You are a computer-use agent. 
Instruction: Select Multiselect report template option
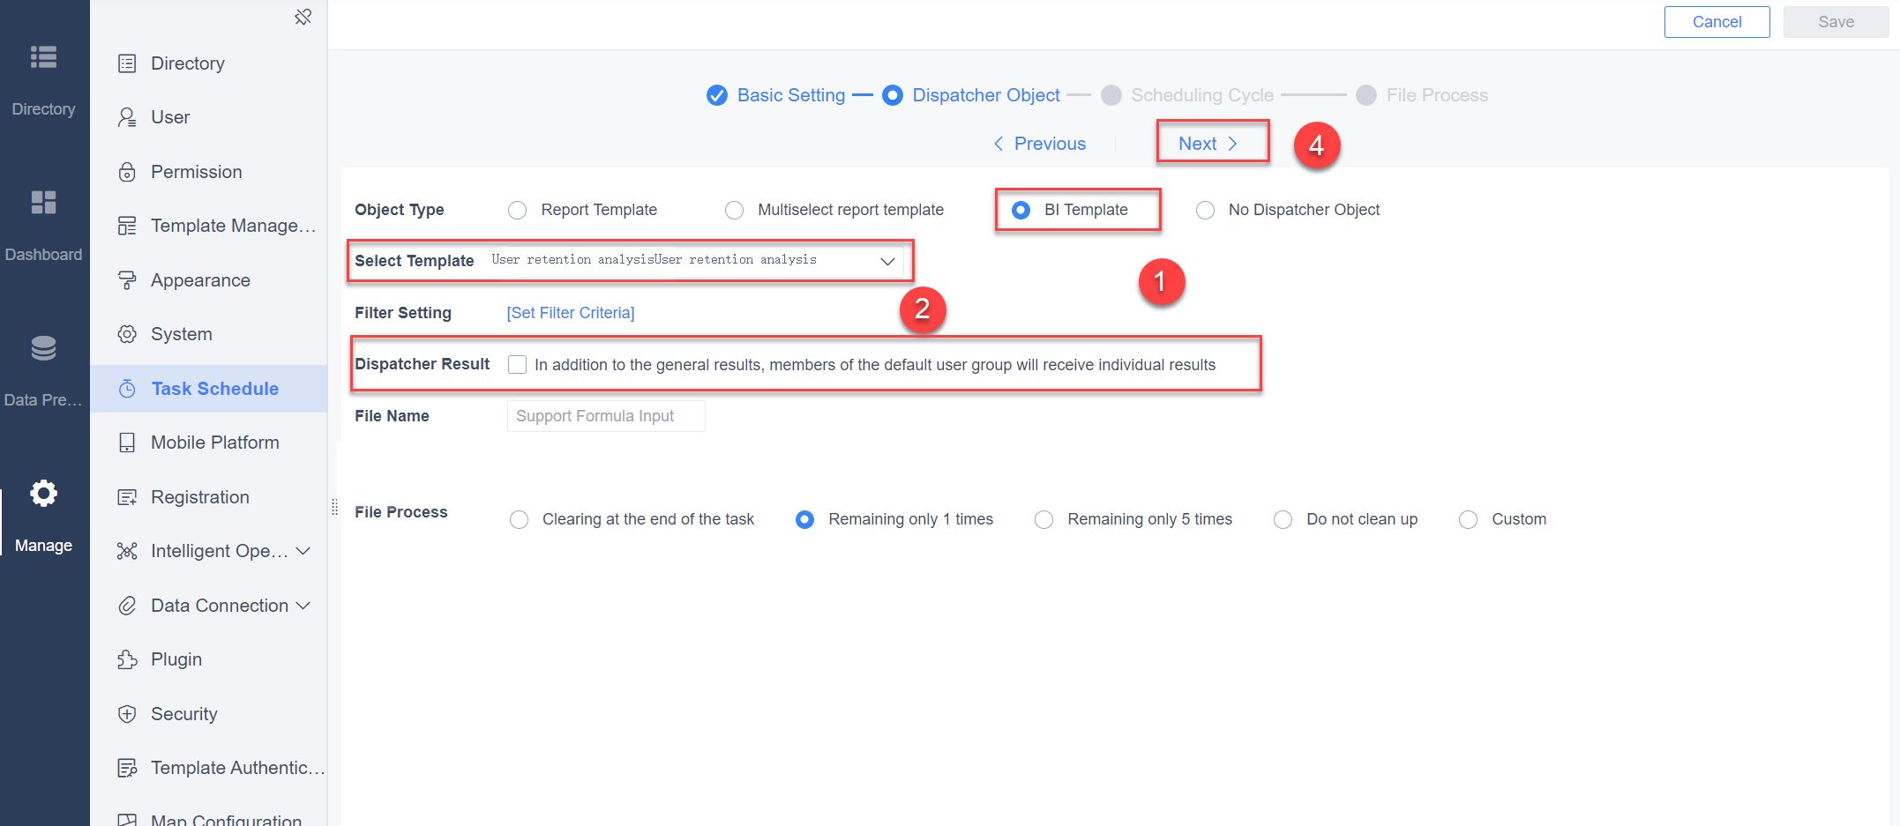point(734,210)
